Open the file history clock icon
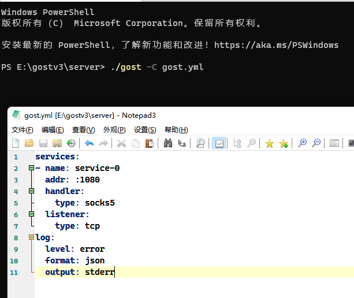The image size is (354, 298). click(71, 143)
